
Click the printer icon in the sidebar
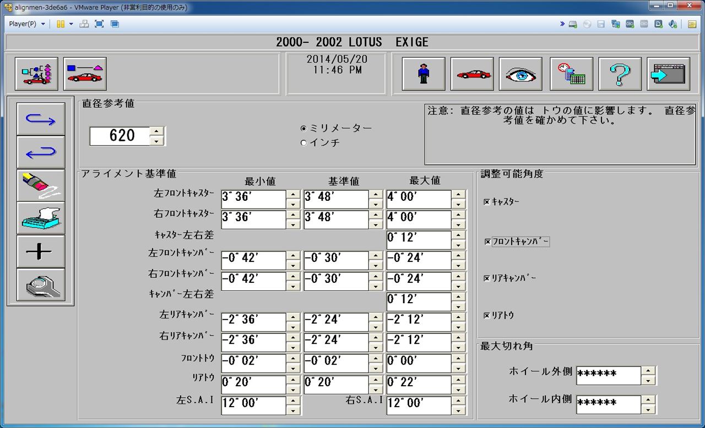41,218
